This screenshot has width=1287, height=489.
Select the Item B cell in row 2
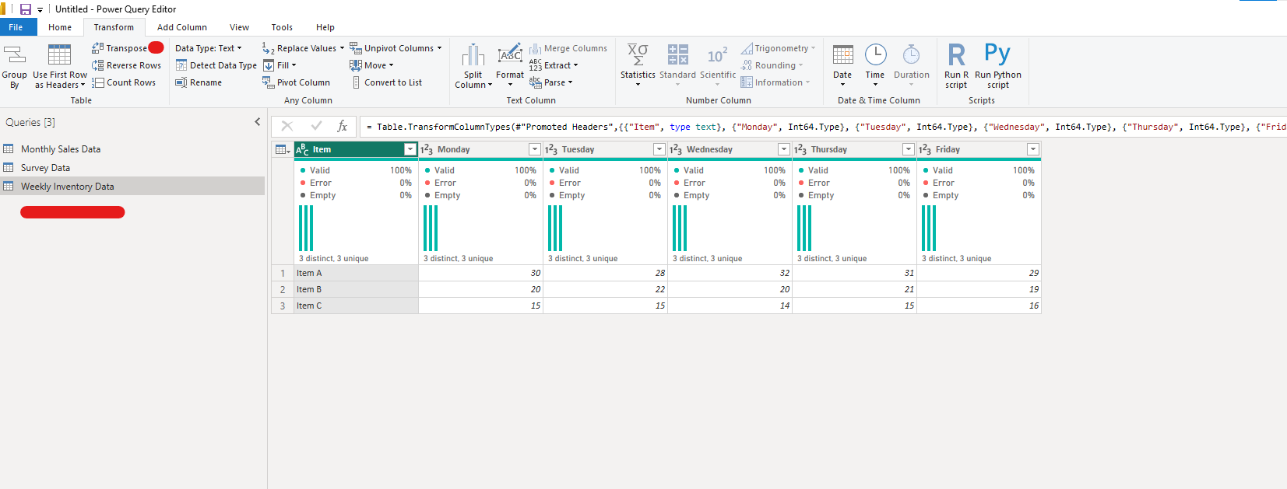click(355, 289)
